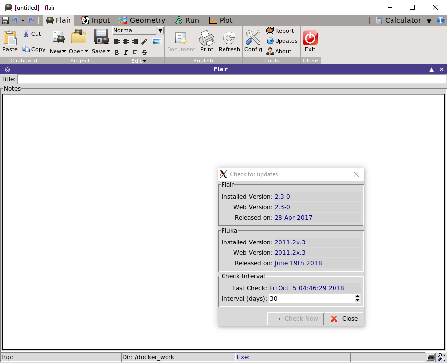Screen dimensions: 447x363
Task: Click the Open project folder icon
Action: tap(79, 37)
